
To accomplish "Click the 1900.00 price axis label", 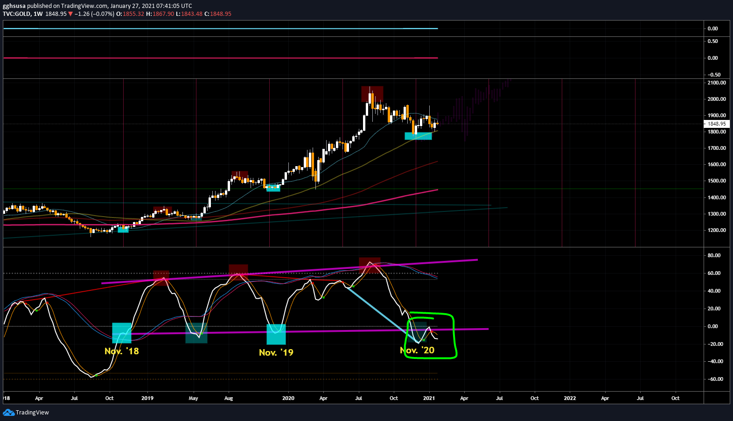I will tap(717, 115).
